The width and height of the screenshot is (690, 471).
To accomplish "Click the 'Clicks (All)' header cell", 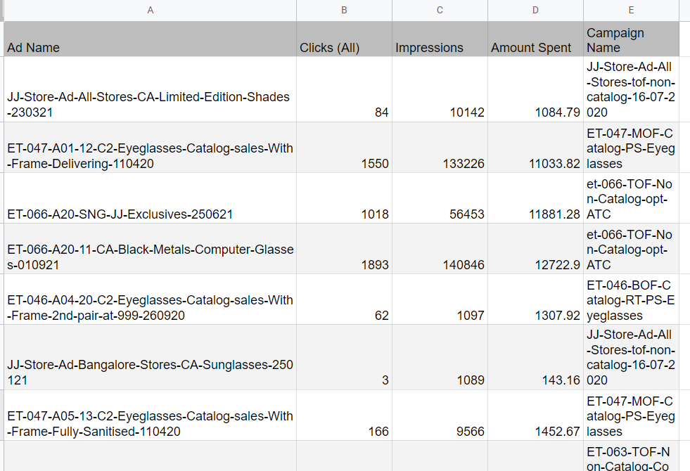I will (344, 39).
